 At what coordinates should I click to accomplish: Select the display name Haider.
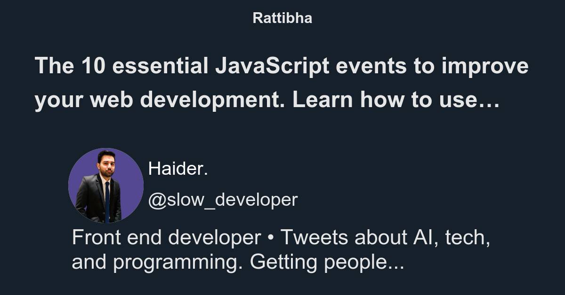[178, 169]
